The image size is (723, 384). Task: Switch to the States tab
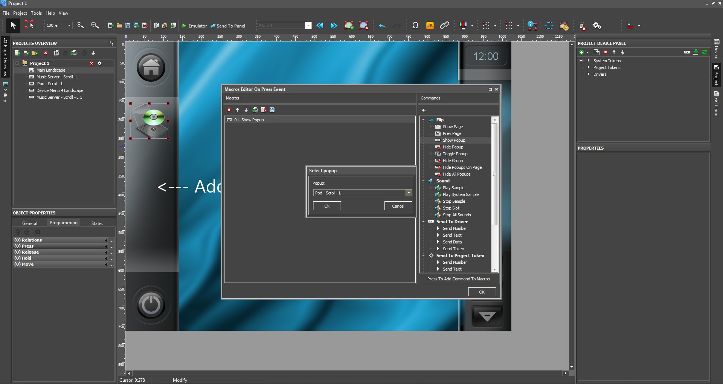tap(97, 223)
